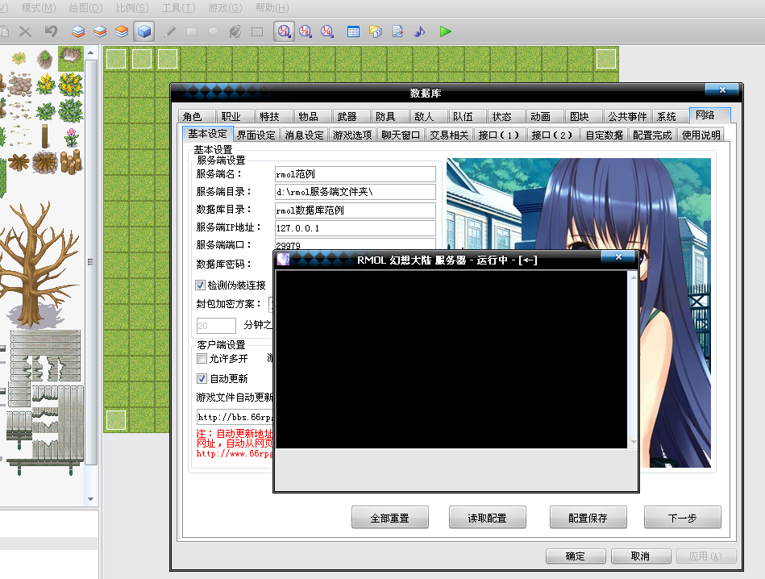This screenshot has height=579, width=765.
Task: Open the 消息设定 sub-tab
Action: (x=304, y=135)
